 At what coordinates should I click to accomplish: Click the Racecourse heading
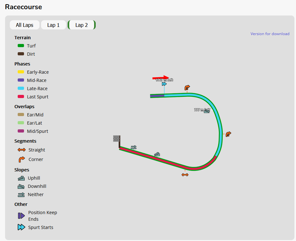pyautogui.click(x=23, y=7)
